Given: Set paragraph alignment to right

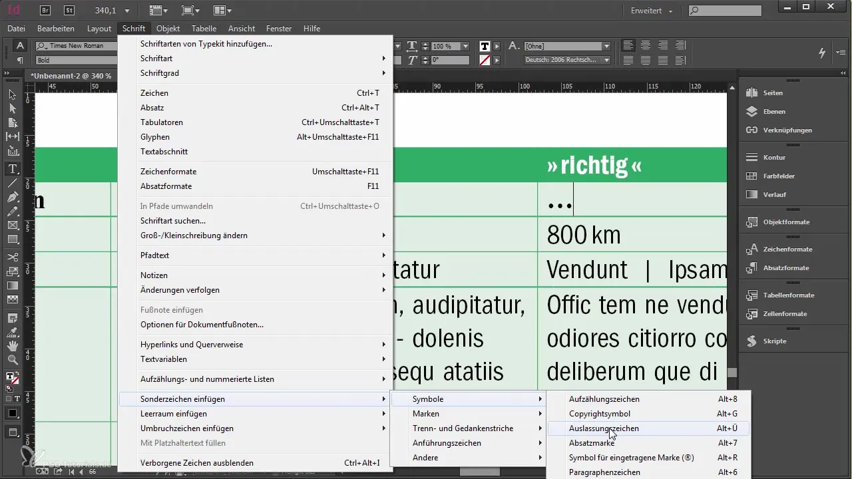Looking at the screenshot, I should (x=663, y=45).
